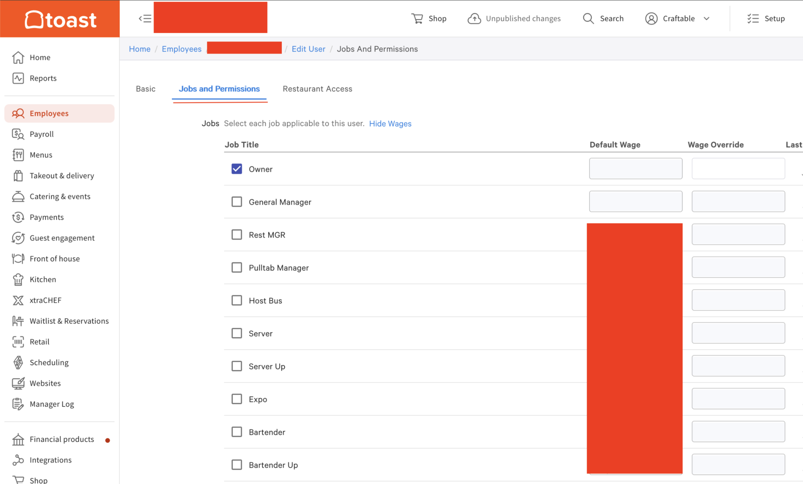Click the Search magnifier icon
The height and width of the screenshot is (484, 803).
pos(588,19)
